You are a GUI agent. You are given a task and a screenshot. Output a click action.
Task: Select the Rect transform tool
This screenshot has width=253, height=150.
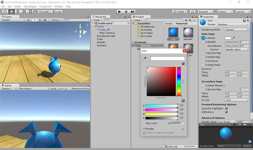30,12
